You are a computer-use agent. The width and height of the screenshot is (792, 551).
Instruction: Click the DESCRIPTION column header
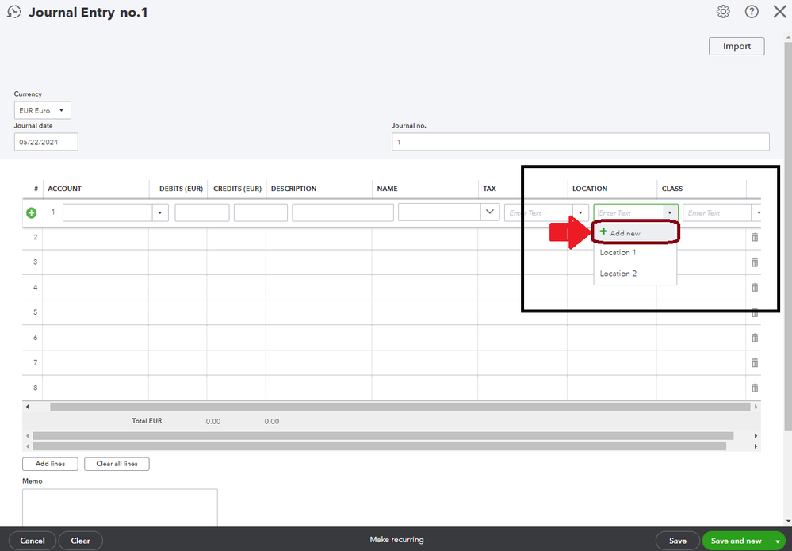click(294, 189)
